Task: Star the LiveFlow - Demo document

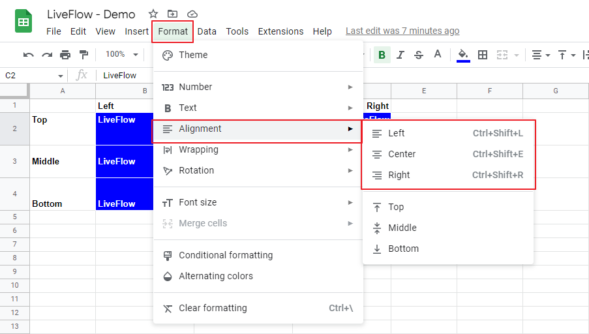Action: coord(153,14)
